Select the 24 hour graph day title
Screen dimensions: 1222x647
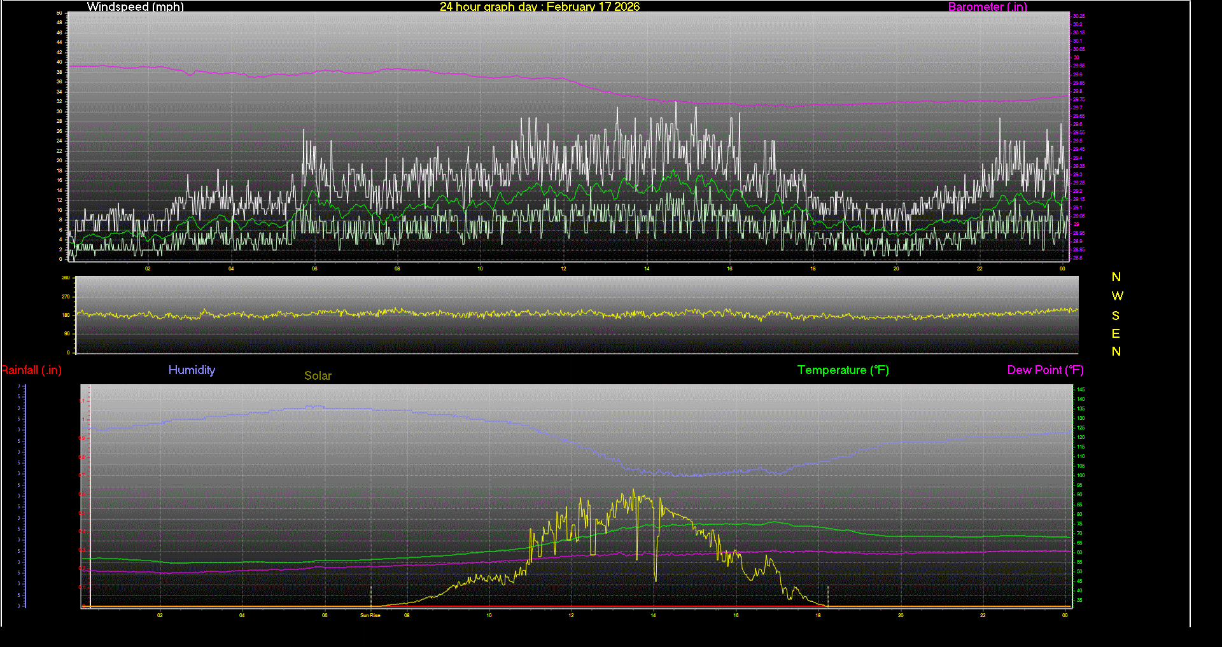[540, 7]
